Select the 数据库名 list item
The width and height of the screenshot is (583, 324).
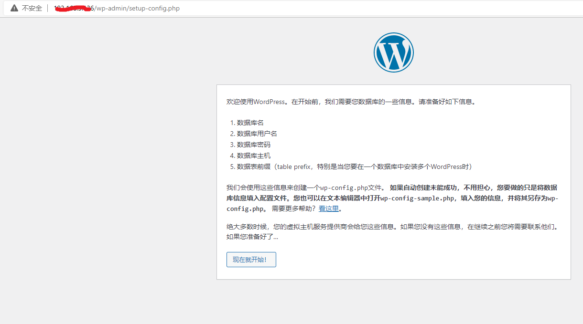(x=250, y=123)
